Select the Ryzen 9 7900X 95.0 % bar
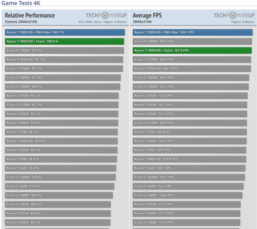 (61, 123)
